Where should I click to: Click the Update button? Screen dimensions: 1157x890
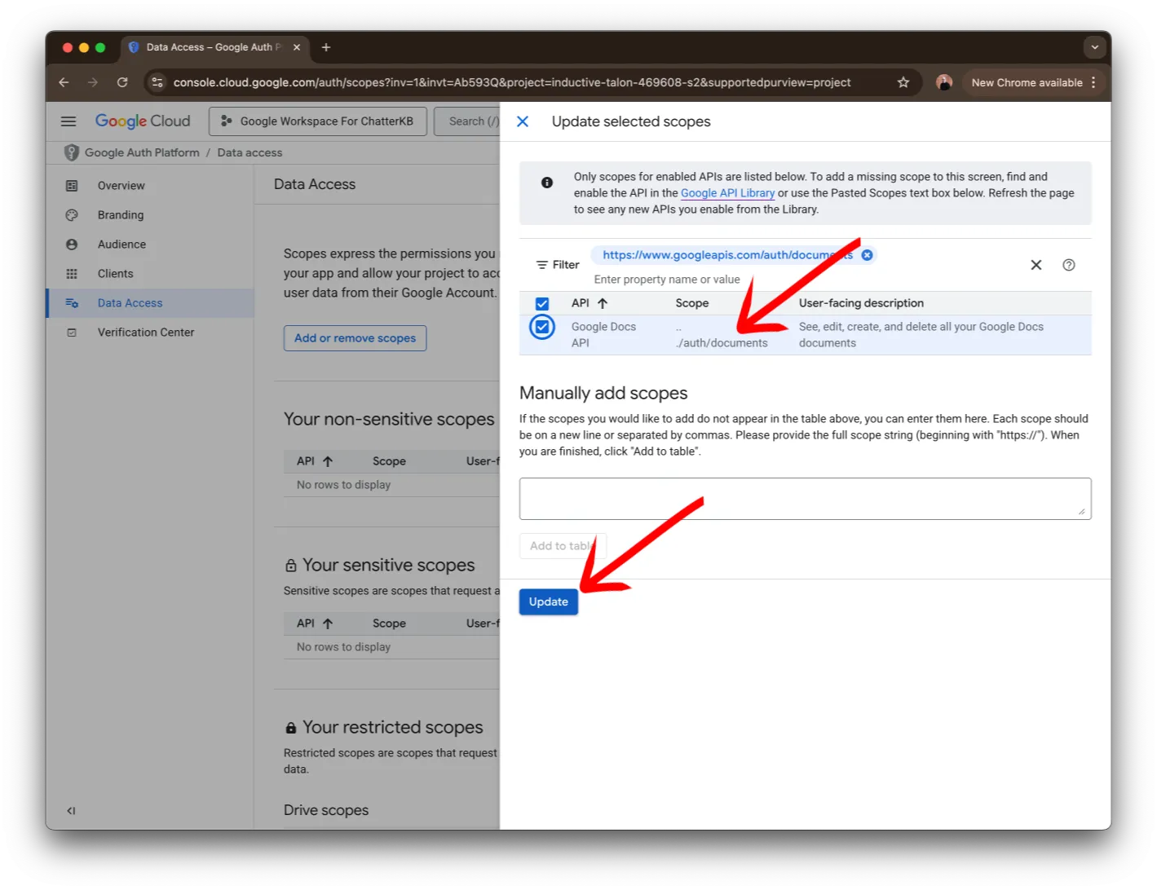549,602
